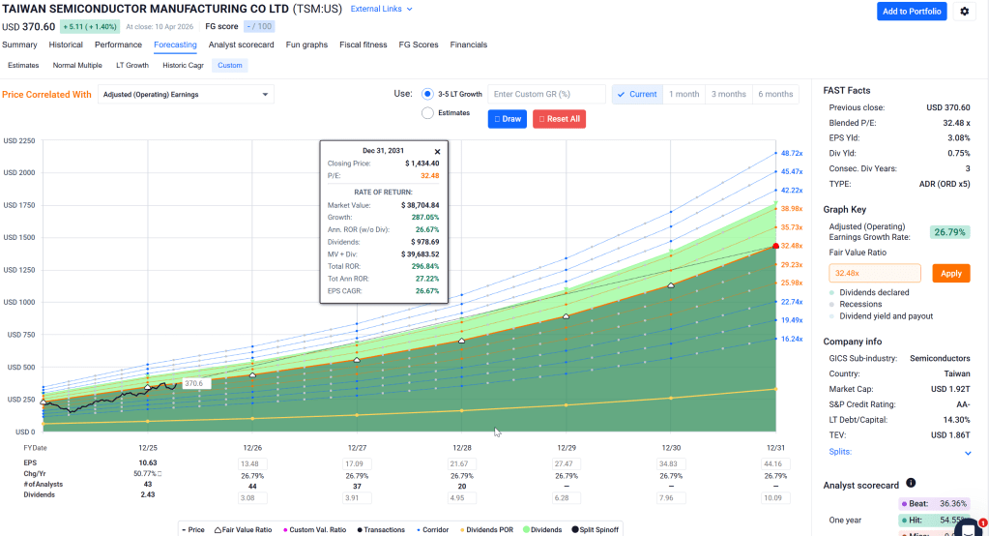Close the Dec 31, 2031 tooltip
The width and height of the screenshot is (989, 536).
437,151
